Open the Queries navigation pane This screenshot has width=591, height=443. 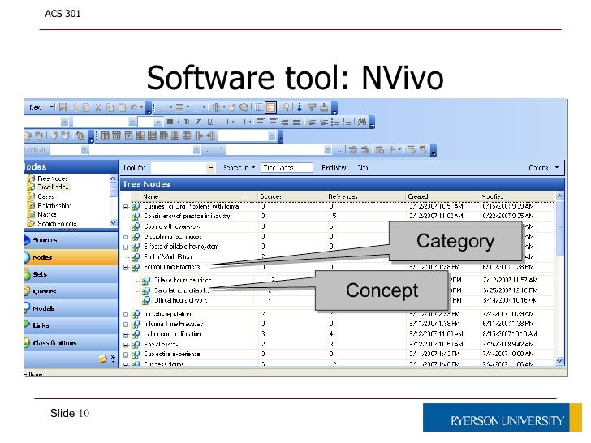[71, 291]
